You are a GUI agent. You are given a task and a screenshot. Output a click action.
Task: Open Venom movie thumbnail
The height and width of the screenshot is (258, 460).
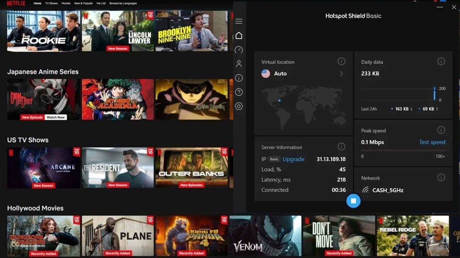(x=265, y=236)
